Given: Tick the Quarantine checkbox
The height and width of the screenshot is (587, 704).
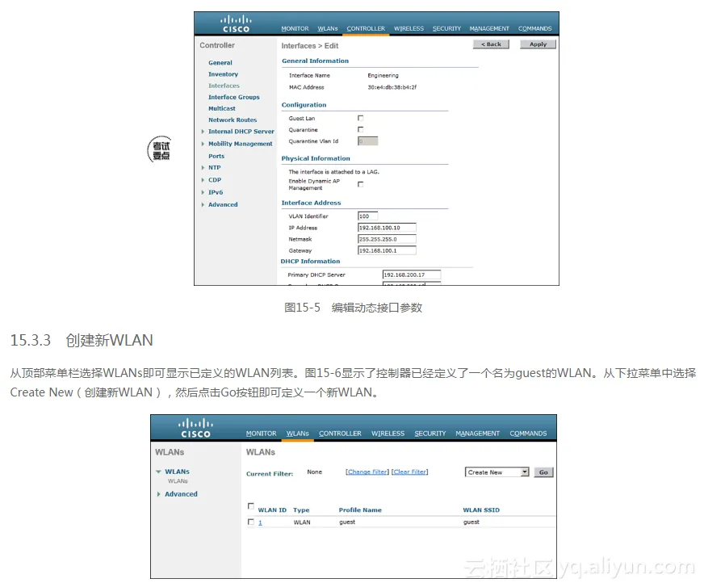Looking at the screenshot, I should point(361,129).
